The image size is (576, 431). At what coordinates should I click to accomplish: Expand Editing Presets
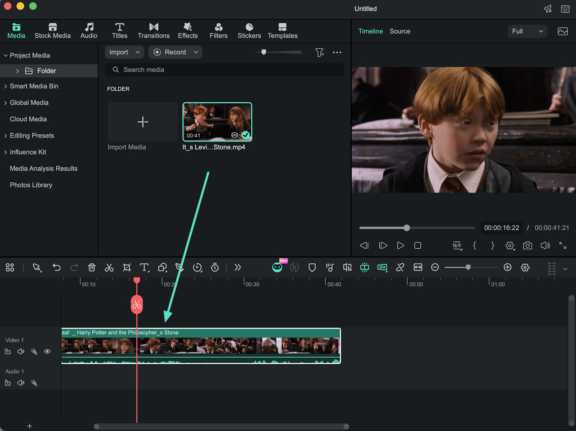[6, 136]
